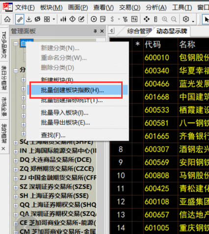Expand SH 上海证券交易所(SSE) tree node
This screenshot has height=234, width=209.
(16, 197)
